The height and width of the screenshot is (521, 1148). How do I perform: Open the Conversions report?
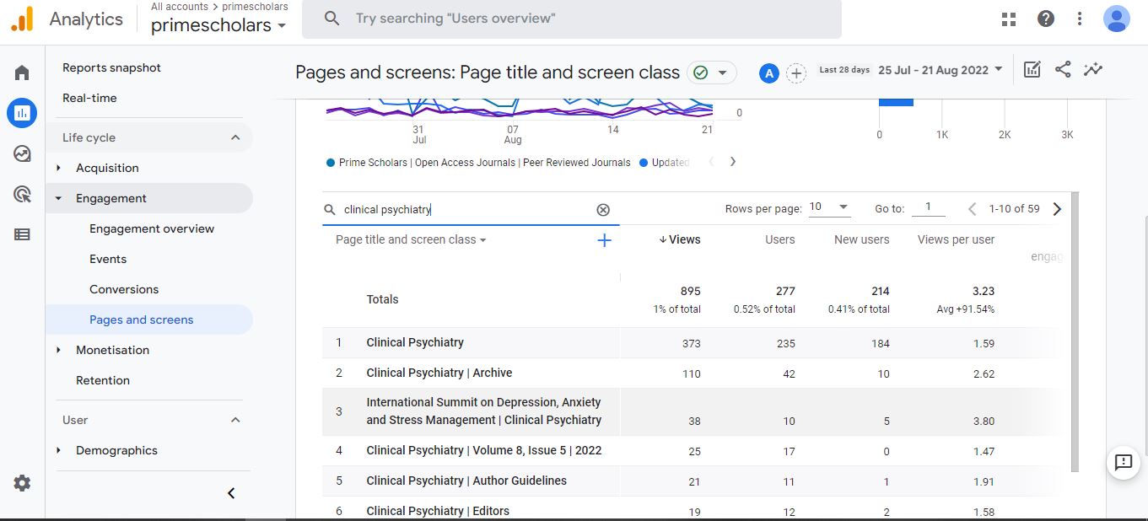coord(124,289)
